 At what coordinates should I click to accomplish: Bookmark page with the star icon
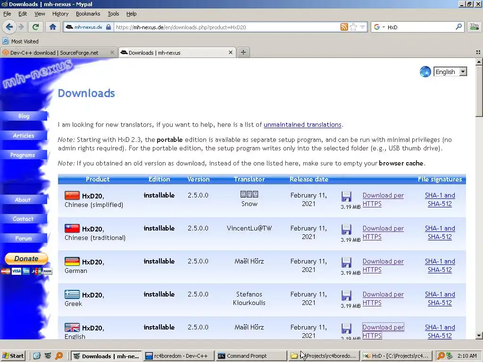point(353,27)
